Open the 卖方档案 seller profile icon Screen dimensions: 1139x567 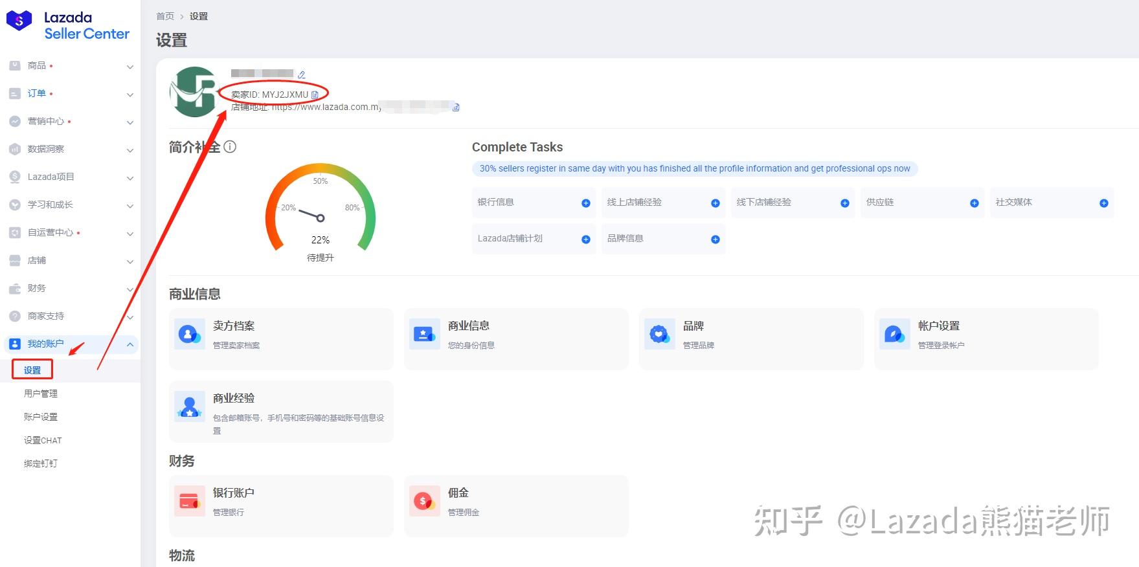190,335
